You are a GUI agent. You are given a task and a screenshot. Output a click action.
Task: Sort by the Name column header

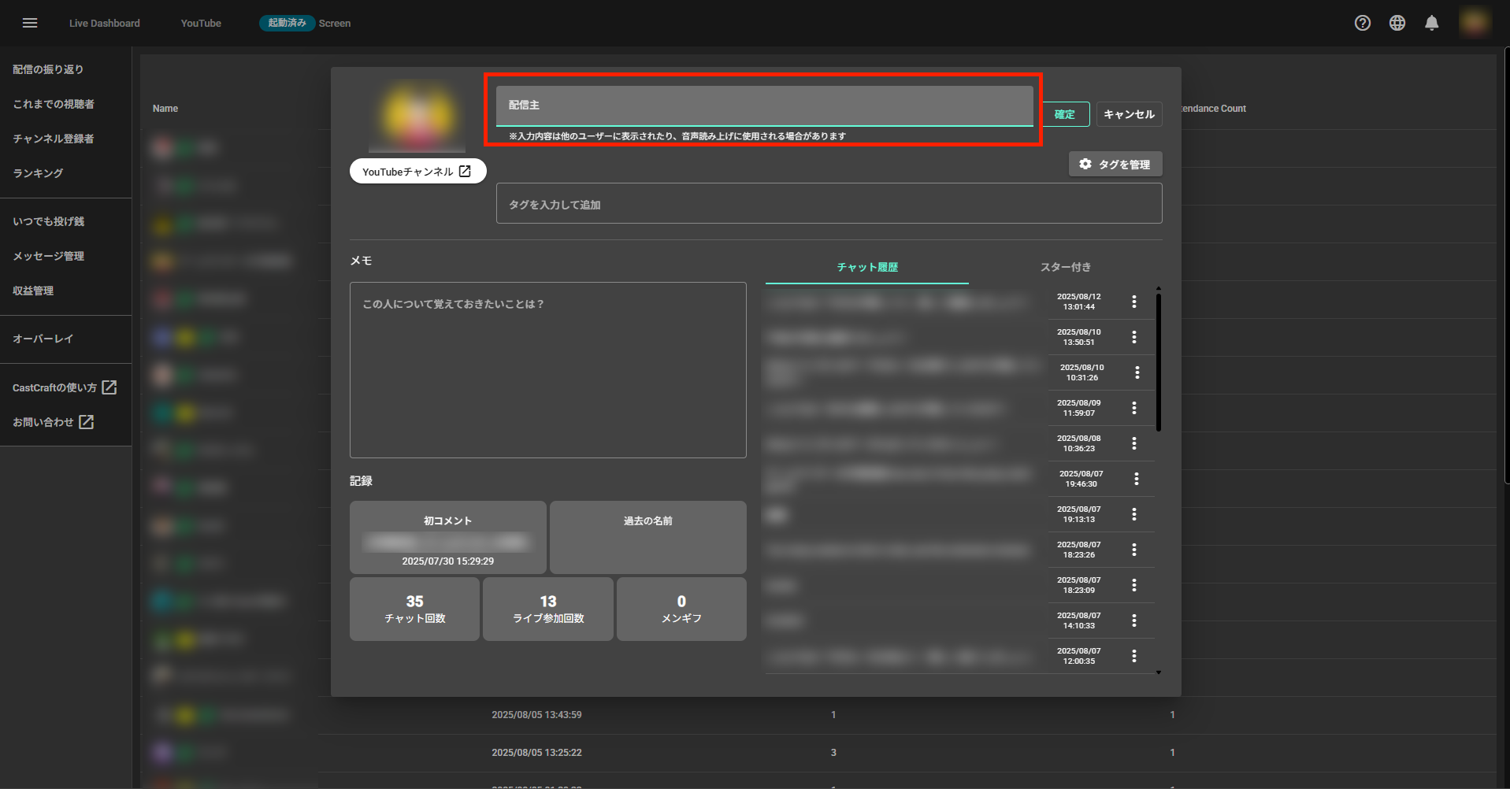[x=165, y=109]
